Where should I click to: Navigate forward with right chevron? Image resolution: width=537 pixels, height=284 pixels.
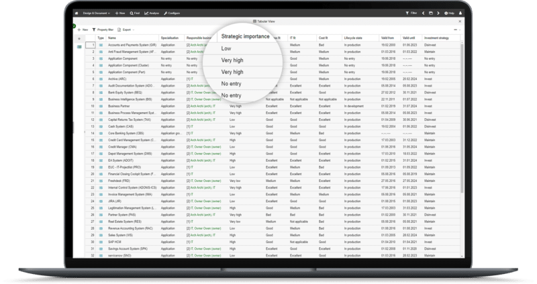tap(438, 13)
